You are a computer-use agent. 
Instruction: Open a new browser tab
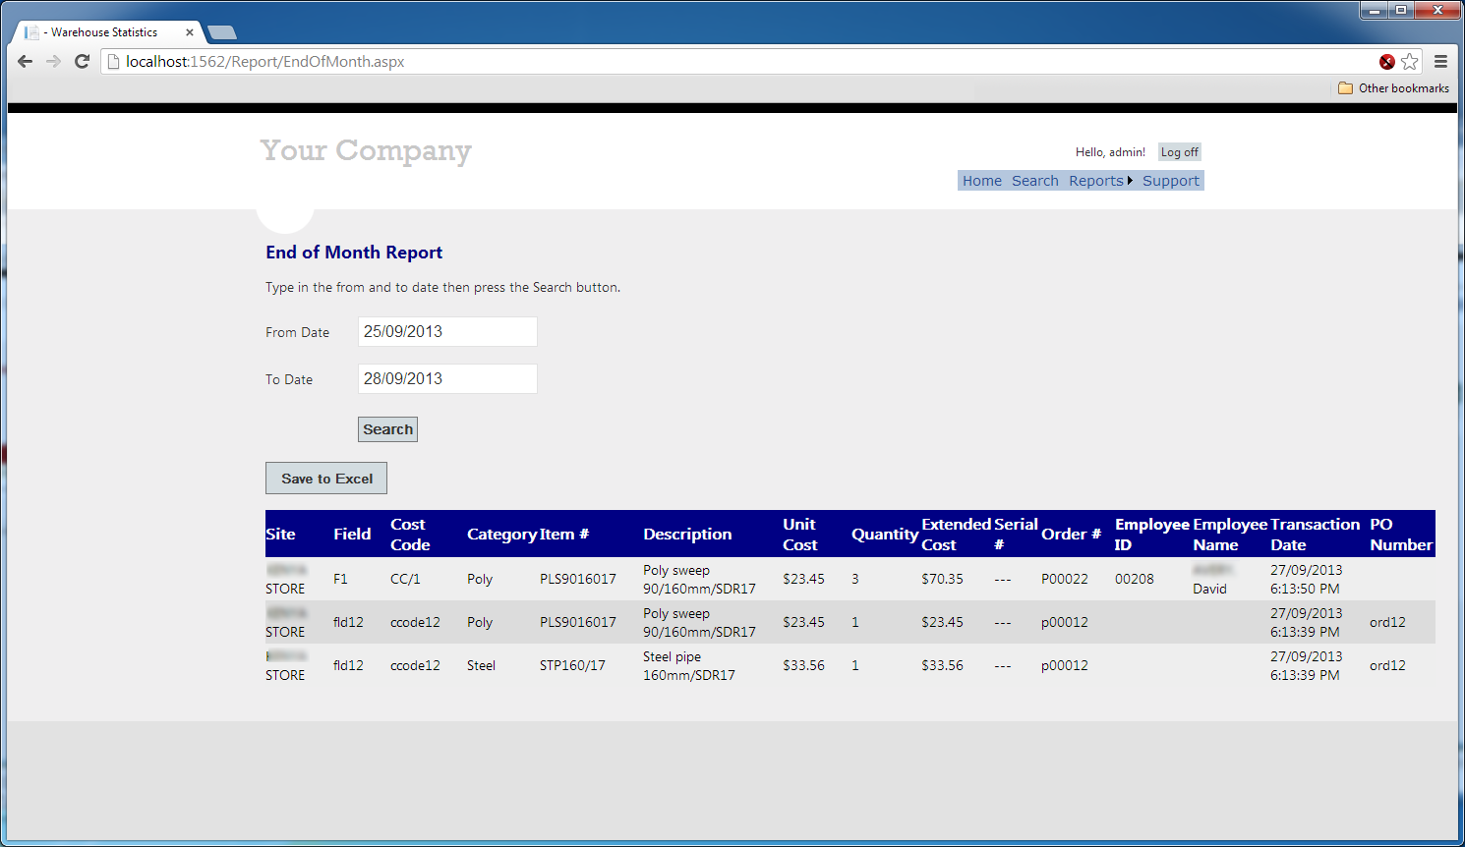coord(222,32)
